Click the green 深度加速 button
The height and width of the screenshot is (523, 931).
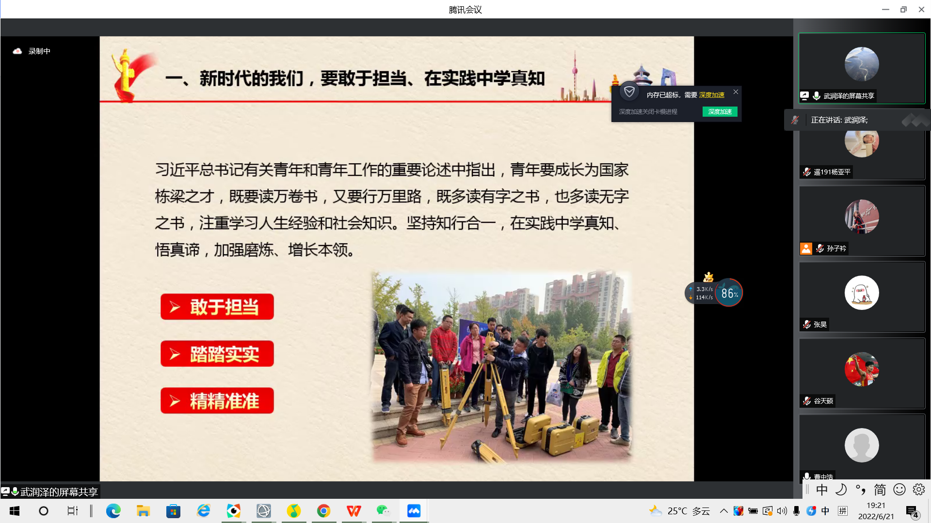(720, 112)
